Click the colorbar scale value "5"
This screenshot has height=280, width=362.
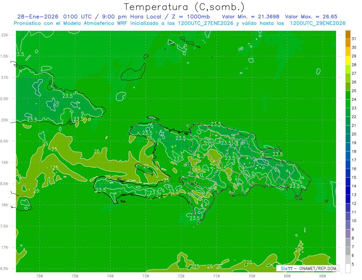pyautogui.click(x=353, y=264)
